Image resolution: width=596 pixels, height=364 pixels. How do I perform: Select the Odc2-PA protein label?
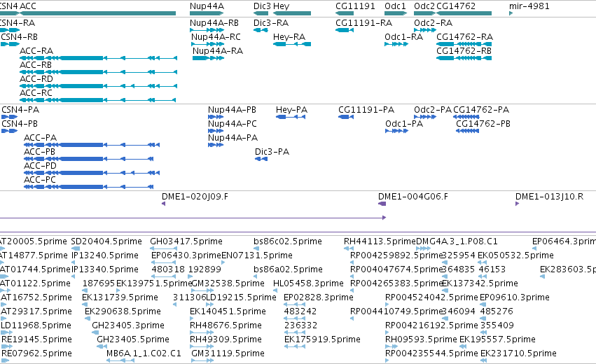coord(433,110)
